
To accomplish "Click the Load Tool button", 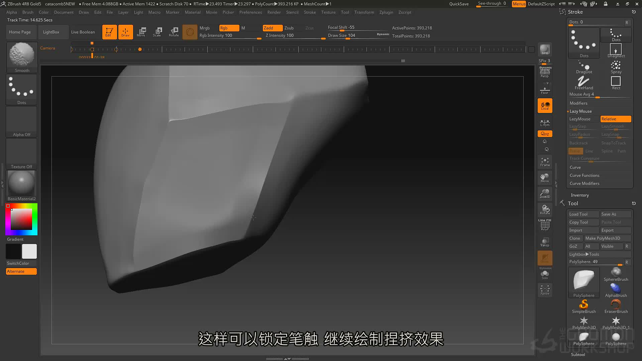I will (584, 214).
